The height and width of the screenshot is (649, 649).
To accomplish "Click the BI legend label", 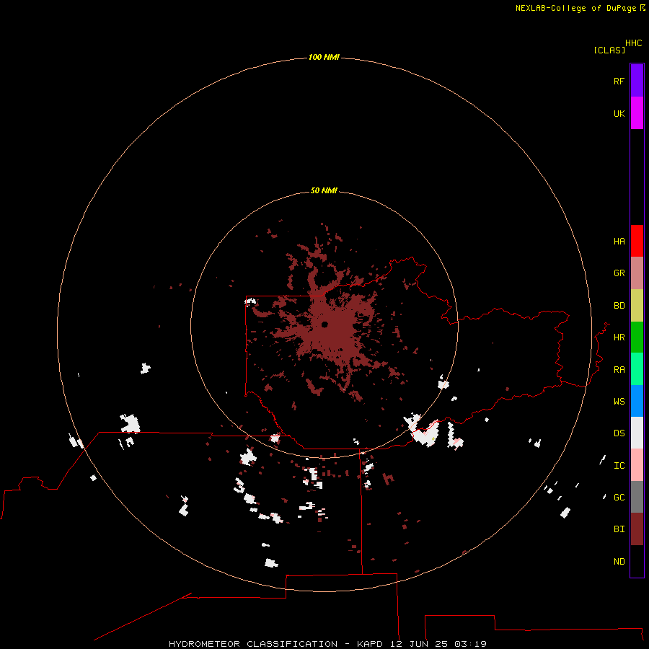I will pyautogui.click(x=619, y=529).
